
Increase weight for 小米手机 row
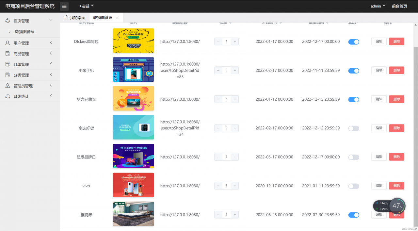tap(235, 70)
